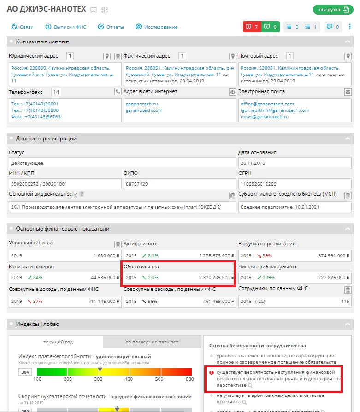Click the ОГРН value 1103926012266
The height and width of the screenshot is (412, 360).
295,184
